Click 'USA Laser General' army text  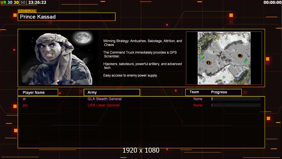point(104,105)
